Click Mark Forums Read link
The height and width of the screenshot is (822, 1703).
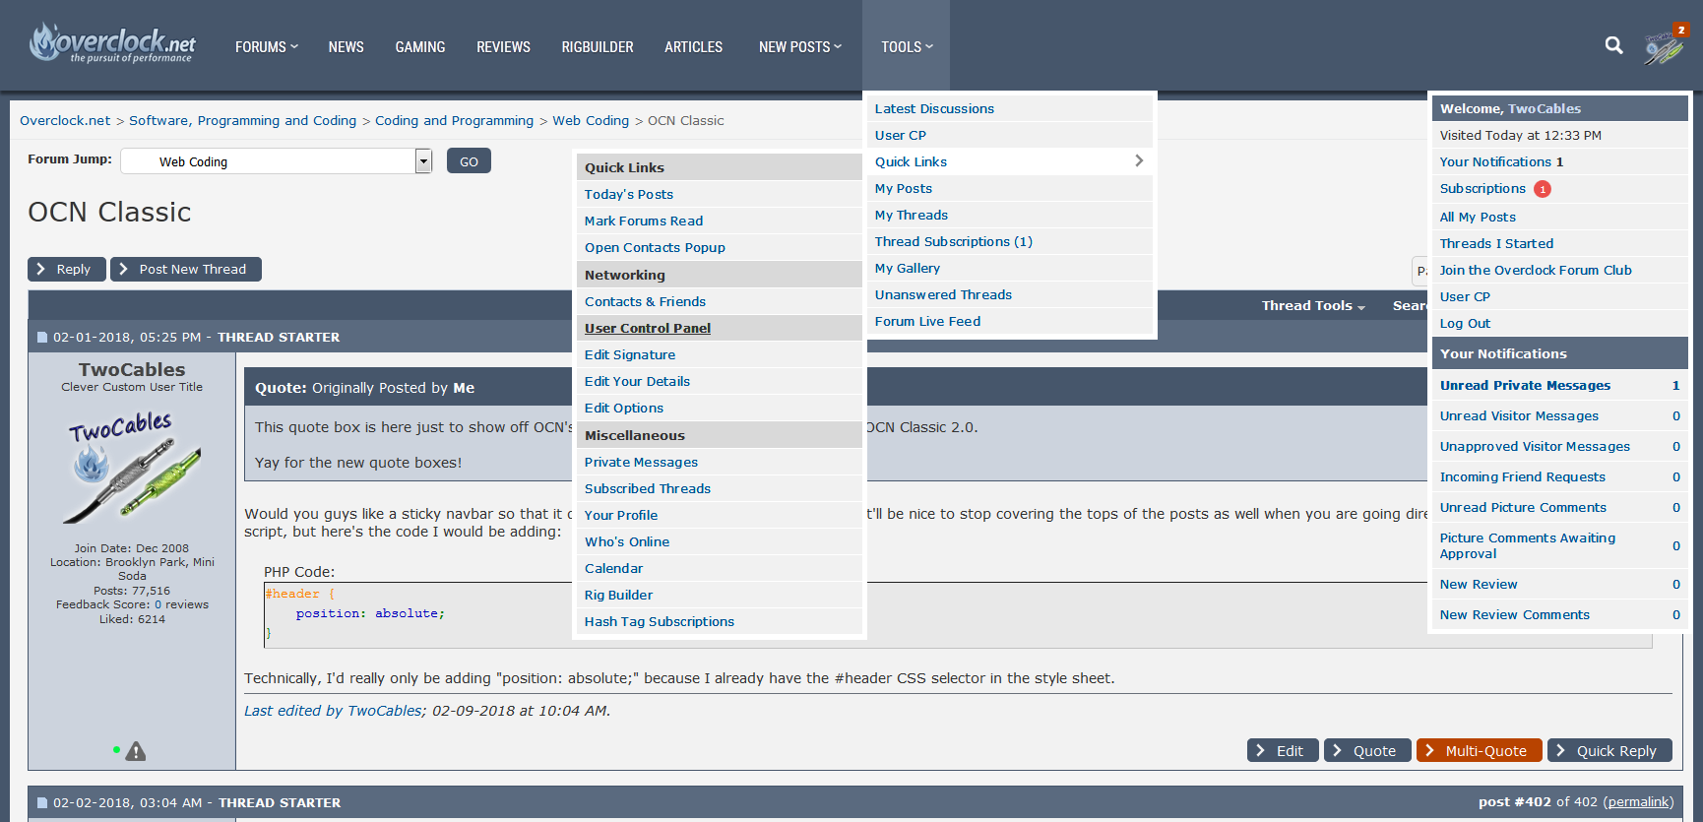pyautogui.click(x=644, y=221)
